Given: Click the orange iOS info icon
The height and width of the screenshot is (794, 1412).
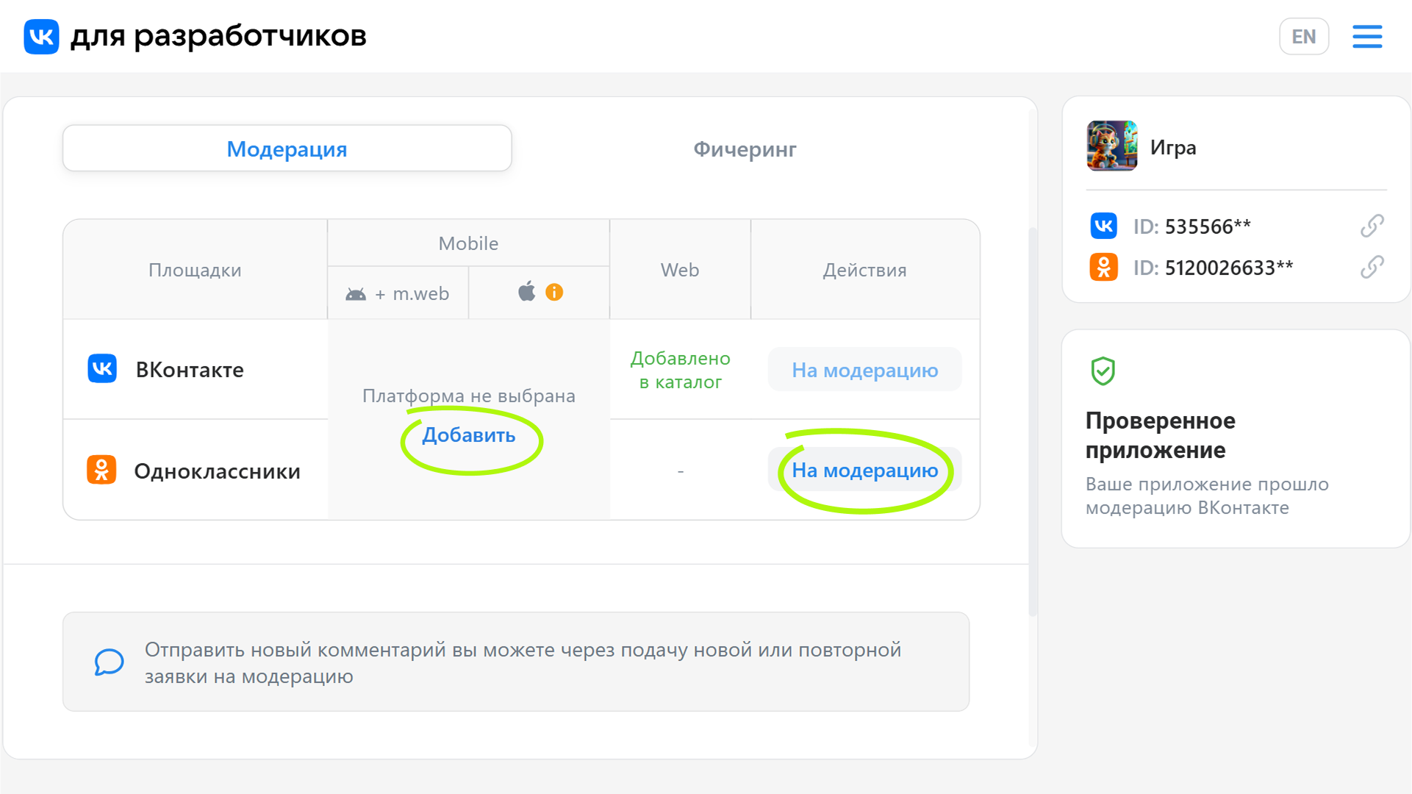Looking at the screenshot, I should click(554, 293).
